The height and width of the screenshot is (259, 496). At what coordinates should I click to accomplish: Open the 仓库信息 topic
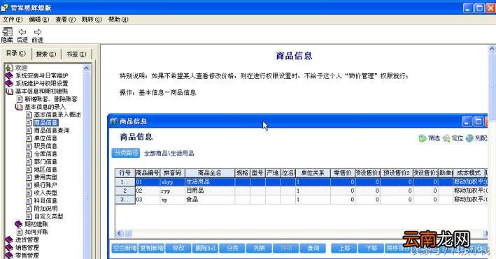tap(45, 154)
